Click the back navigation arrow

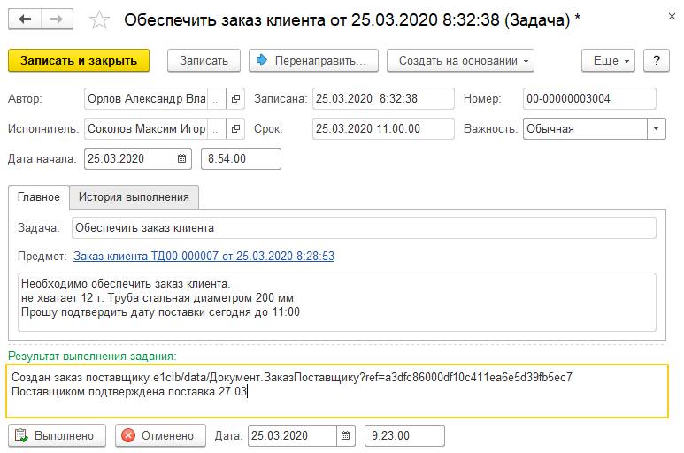(x=24, y=19)
